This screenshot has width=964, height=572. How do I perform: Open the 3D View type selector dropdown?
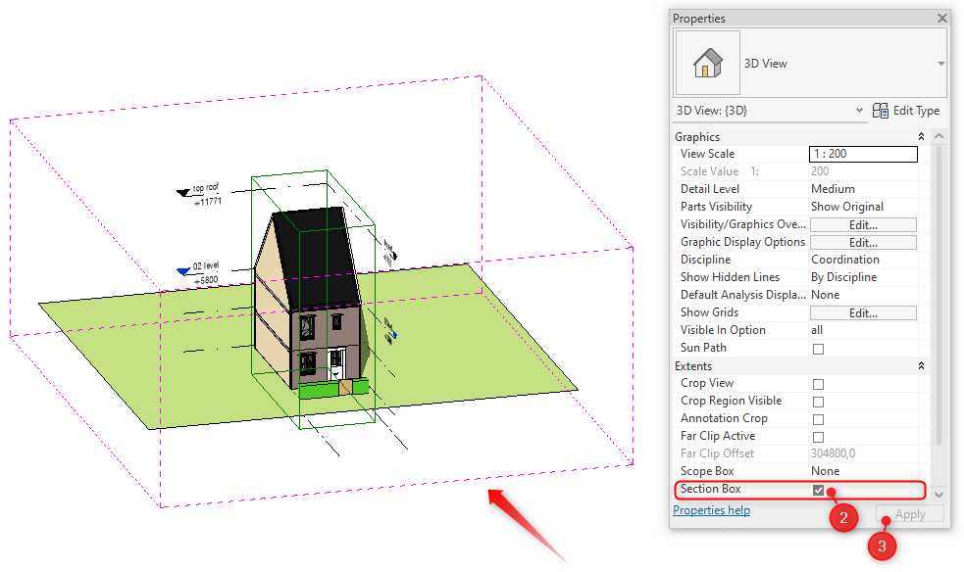pyautogui.click(x=939, y=63)
